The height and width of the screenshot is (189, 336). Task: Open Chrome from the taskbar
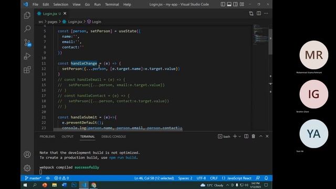pos(93,185)
